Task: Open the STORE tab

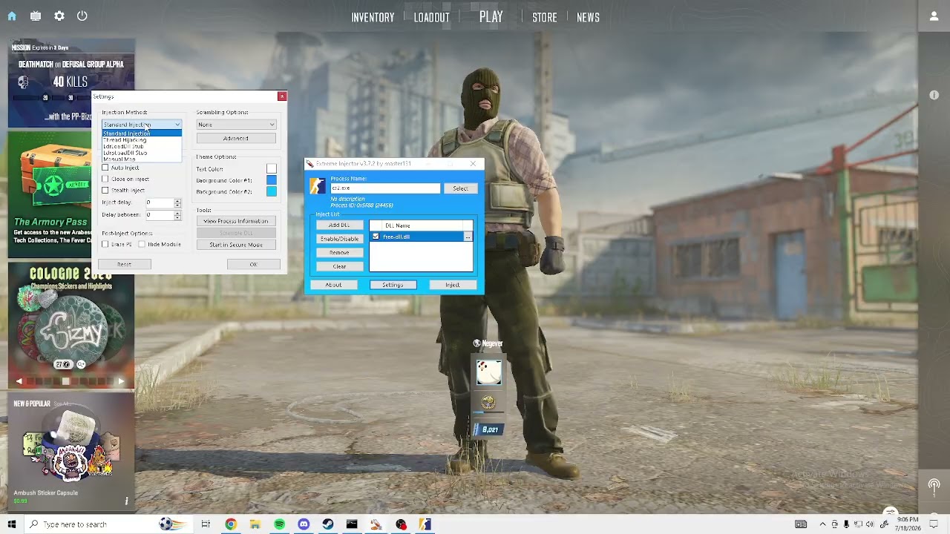Action: tap(544, 17)
